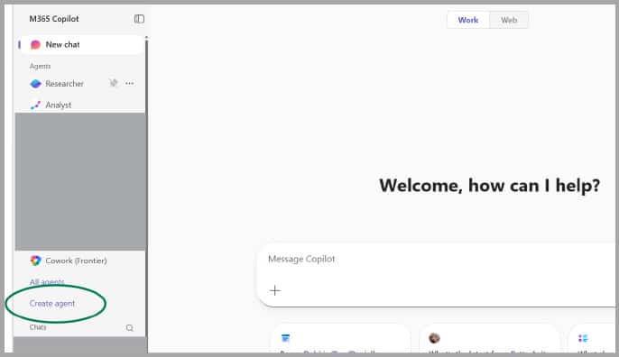Open the All agents link
Screen dimensions: 619x357
47,281
